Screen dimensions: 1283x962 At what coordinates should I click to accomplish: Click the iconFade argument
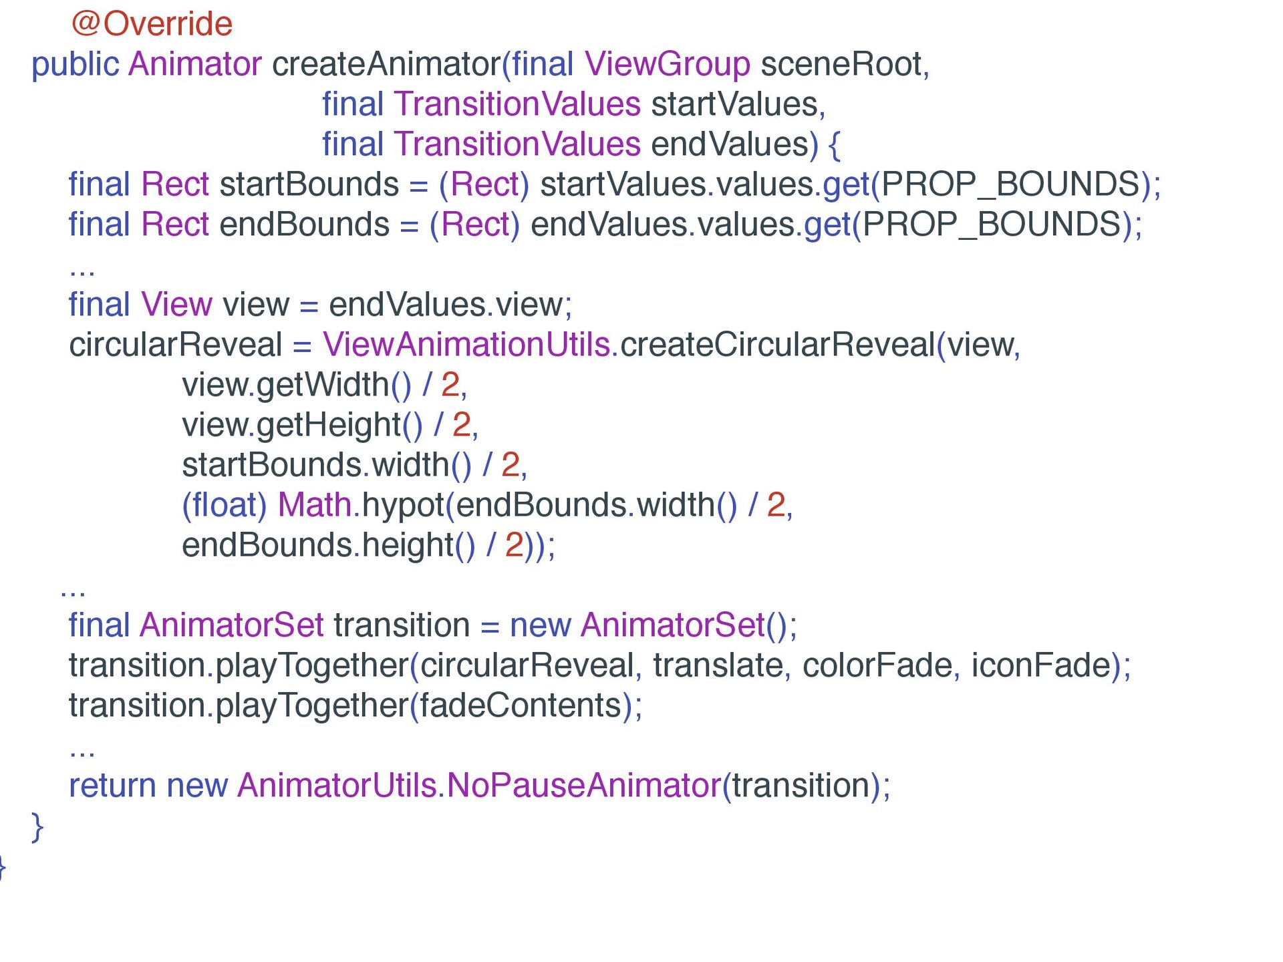[x=1040, y=665]
